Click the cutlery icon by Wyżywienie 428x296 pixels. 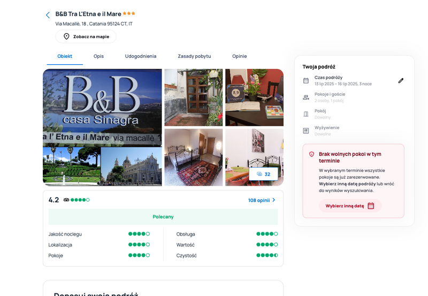(x=306, y=131)
